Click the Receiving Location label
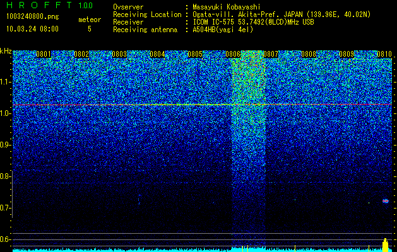This screenshot has width=397, height=252. [147, 14]
